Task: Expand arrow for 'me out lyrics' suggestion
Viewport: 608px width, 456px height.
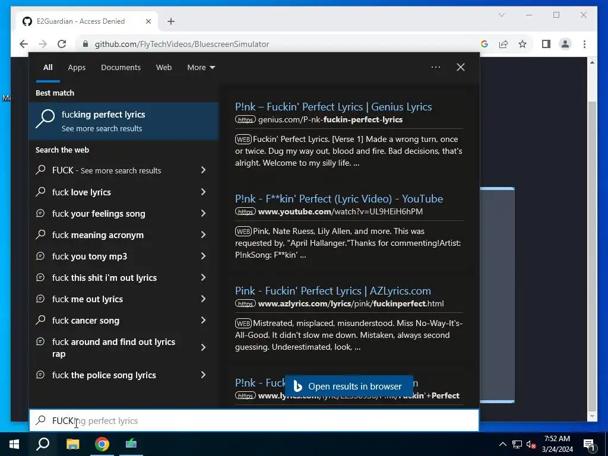Action: click(203, 299)
